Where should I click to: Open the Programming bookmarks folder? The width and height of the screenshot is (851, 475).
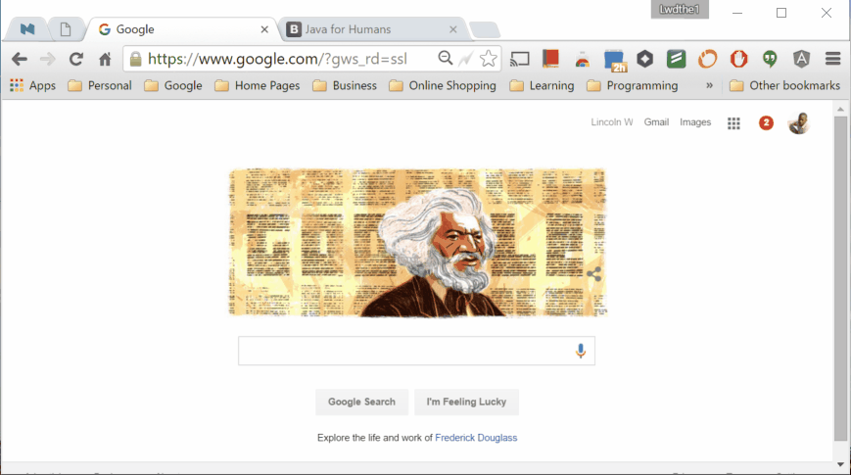(633, 86)
